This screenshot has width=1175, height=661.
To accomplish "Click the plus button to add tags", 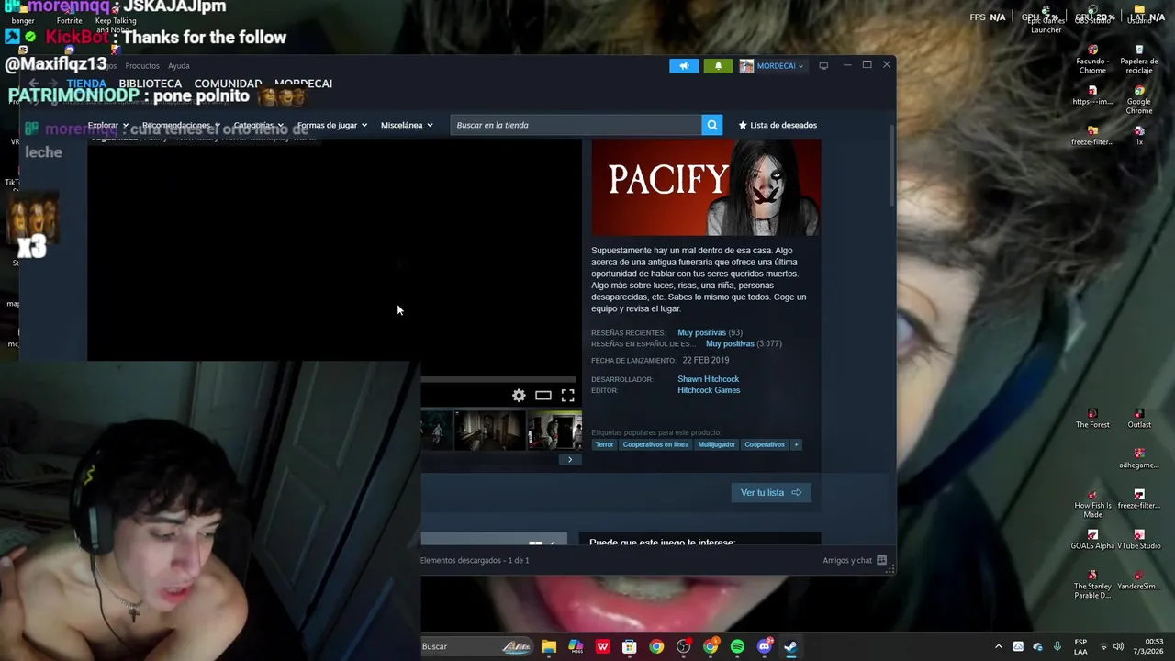I will (x=796, y=444).
